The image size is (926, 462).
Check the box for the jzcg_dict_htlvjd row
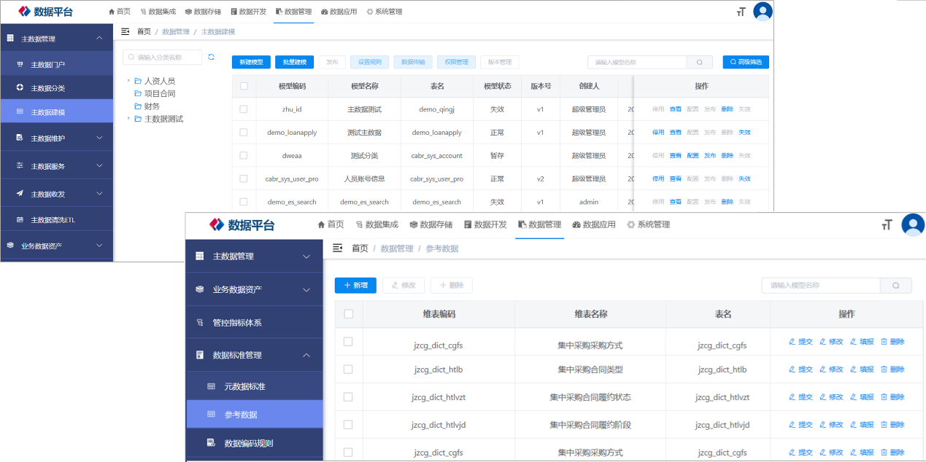[x=348, y=425]
